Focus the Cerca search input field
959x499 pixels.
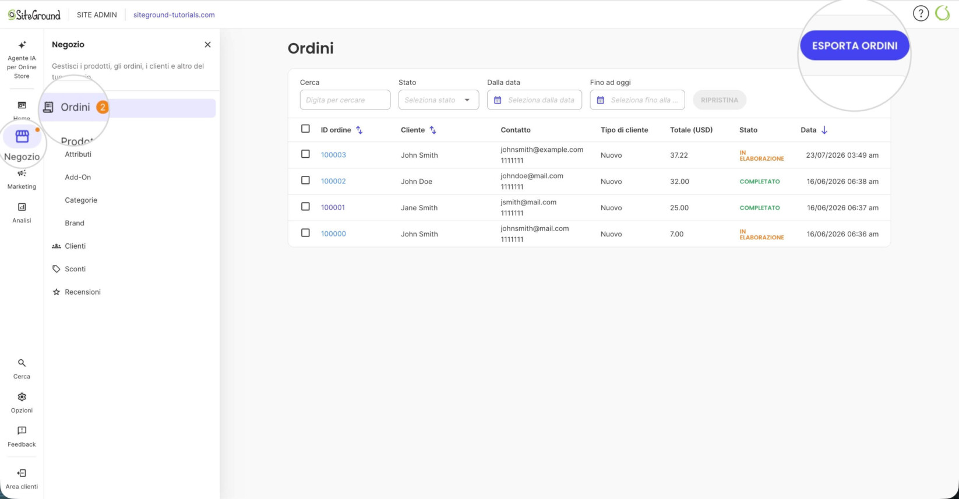345,100
